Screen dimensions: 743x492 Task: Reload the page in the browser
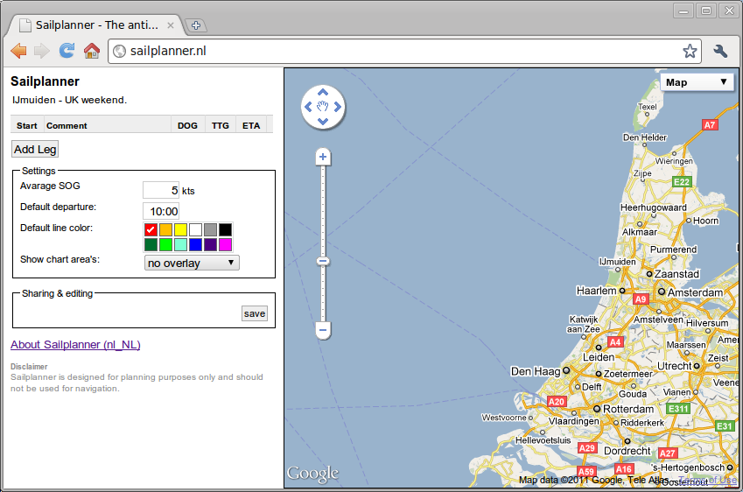point(67,51)
